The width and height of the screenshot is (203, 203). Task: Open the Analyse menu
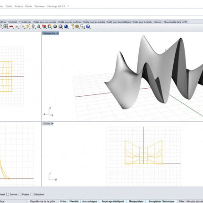click(x=18, y=6)
